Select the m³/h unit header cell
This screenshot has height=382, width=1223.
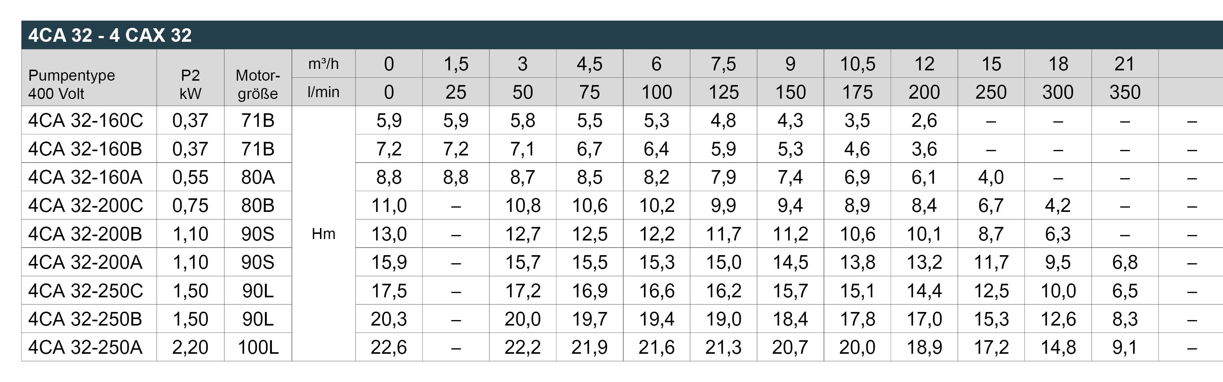pos(323,63)
